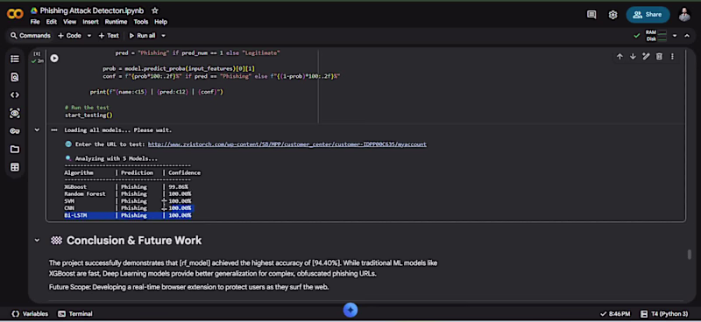Viewport: 701px width, 322px height.
Task: Open Find and replace sidebar icon
Action: (x=15, y=77)
